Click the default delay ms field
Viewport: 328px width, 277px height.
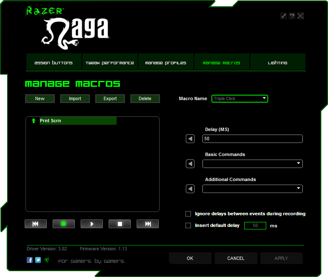coord(255,226)
